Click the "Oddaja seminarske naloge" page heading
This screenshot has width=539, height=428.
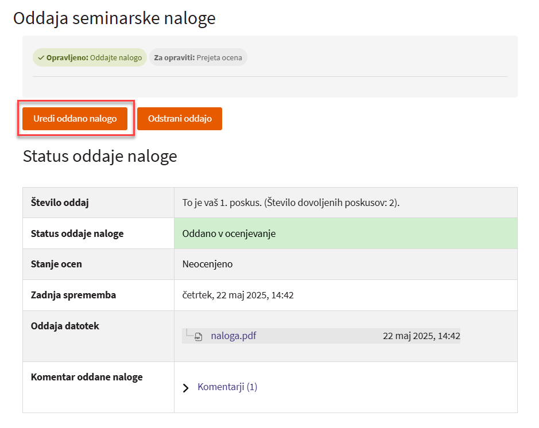114,18
